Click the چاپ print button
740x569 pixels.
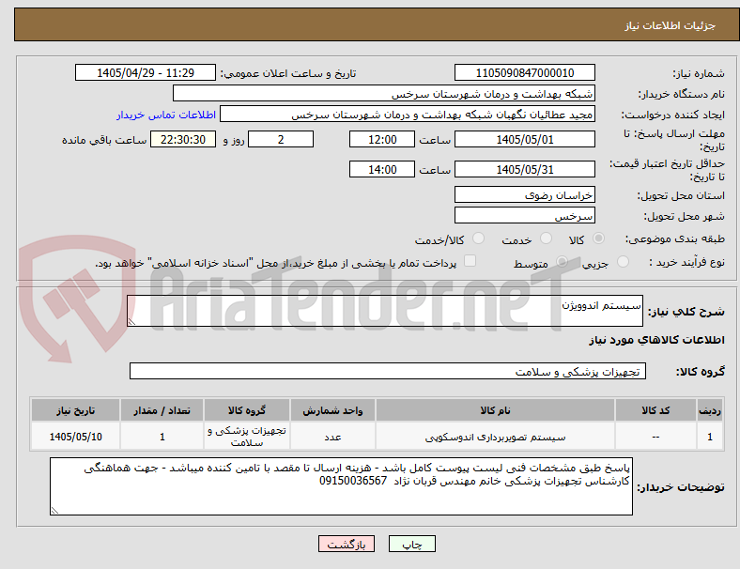pyautogui.click(x=412, y=544)
